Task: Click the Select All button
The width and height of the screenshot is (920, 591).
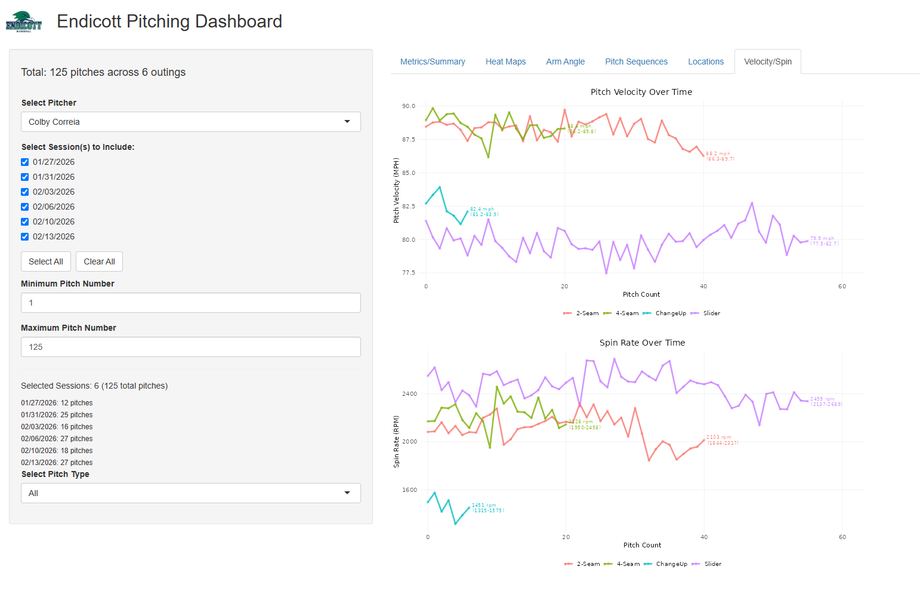Action: click(x=46, y=261)
